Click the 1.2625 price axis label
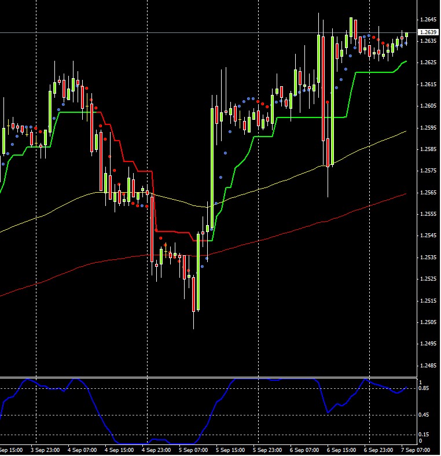441x456 pixels. click(428, 62)
